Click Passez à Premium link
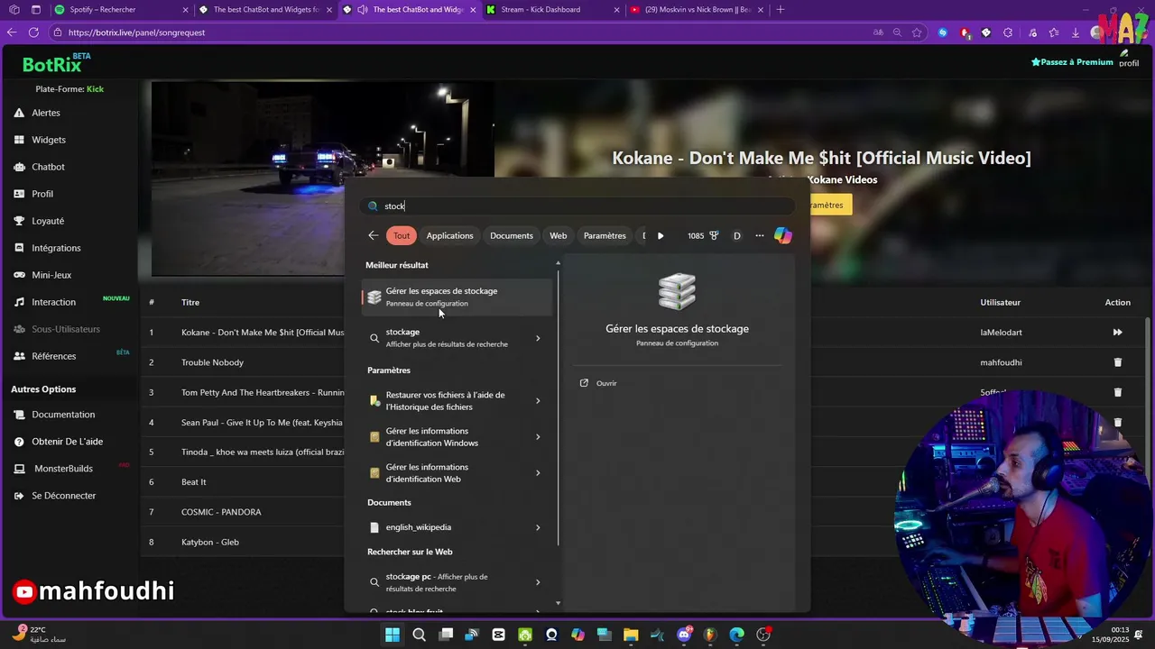1155x649 pixels. pyautogui.click(x=1072, y=62)
